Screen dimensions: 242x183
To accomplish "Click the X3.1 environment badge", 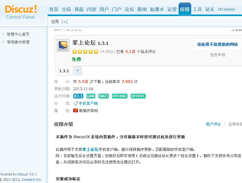I will 78,96.
